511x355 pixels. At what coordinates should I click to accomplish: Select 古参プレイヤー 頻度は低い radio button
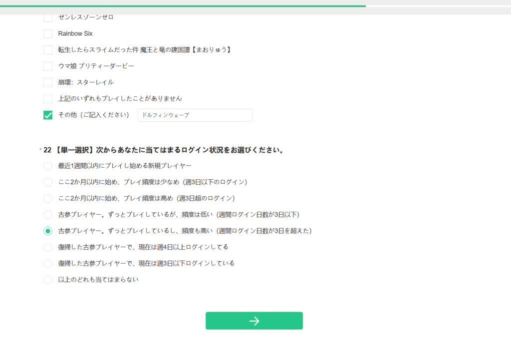click(x=48, y=215)
